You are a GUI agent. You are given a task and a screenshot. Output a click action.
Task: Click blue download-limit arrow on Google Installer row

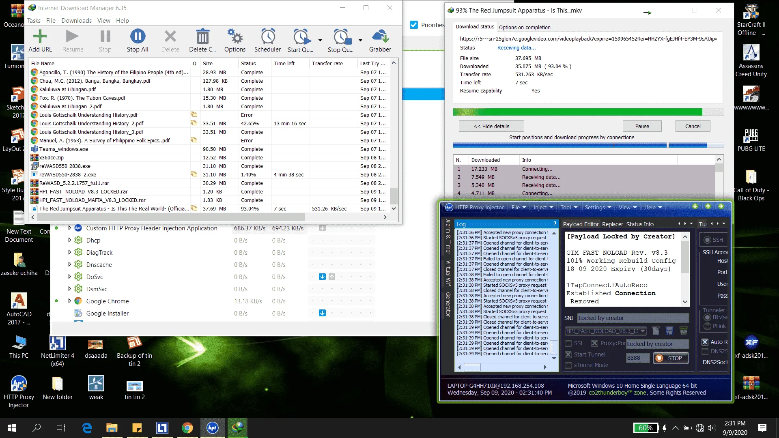[322, 313]
